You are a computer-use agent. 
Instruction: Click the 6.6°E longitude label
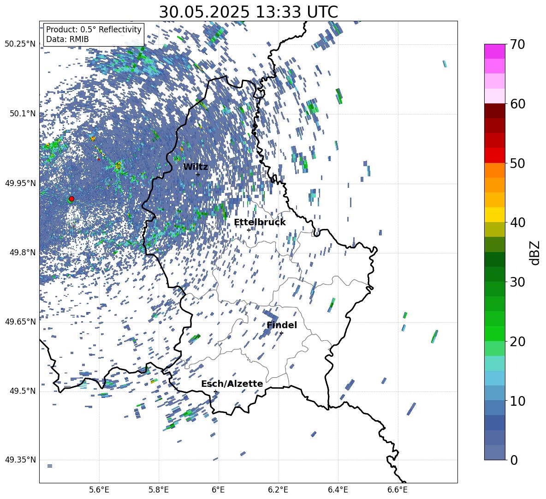(x=398, y=490)
